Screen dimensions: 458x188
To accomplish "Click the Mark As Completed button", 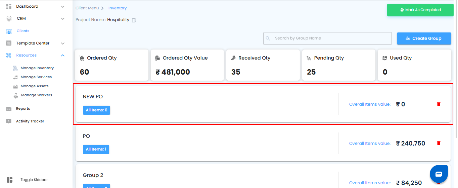I will pos(420,10).
